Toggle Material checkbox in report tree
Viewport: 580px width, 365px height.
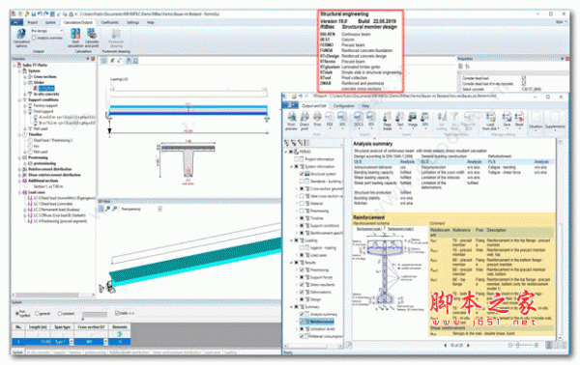pyautogui.click(x=302, y=203)
